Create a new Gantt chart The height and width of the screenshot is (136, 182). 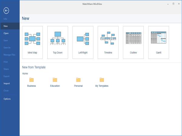click(159, 42)
